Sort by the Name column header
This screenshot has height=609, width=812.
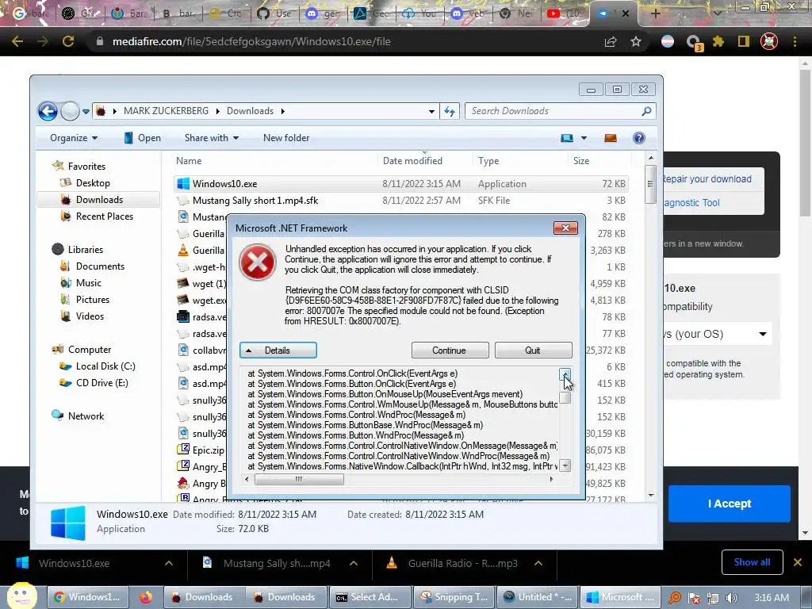[x=277, y=160]
